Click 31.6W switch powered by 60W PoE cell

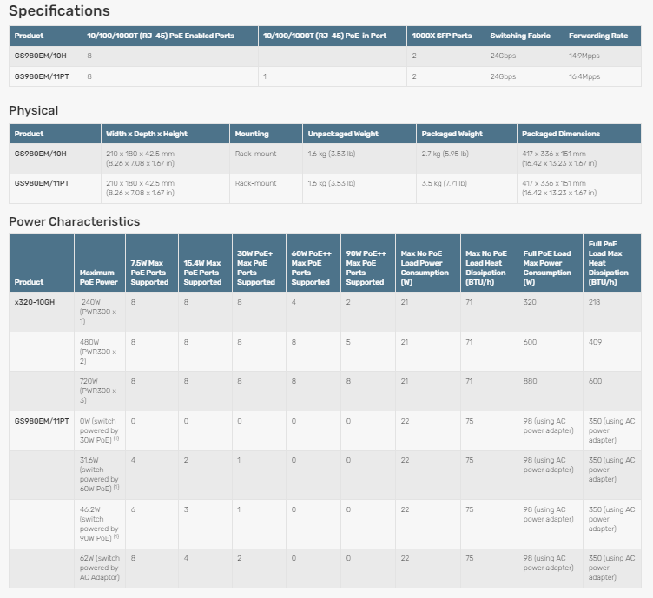click(x=100, y=475)
